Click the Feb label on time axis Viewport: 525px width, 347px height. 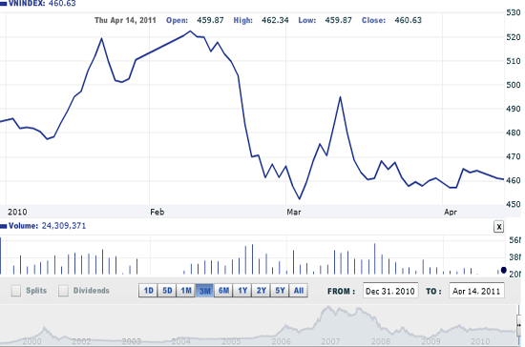157,212
